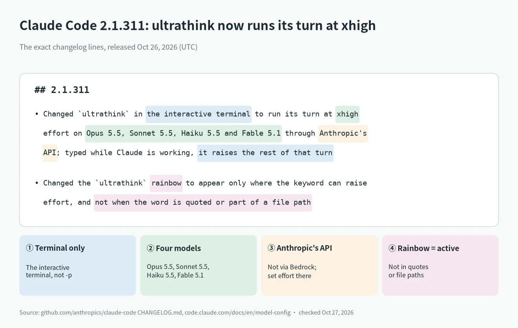518x328 pixels.
Task: Click the source "code.claude.com/docs/en/model-config"
Action: (238, 313)
